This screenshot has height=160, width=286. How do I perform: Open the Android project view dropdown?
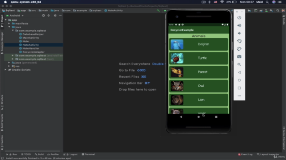15,16
